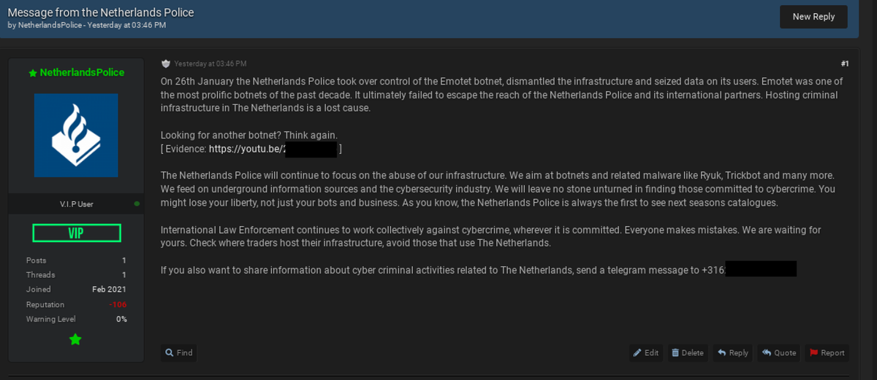The width and height of the screenshot is (877, 380).
Task: Quote this post
Action: point(778,353)
